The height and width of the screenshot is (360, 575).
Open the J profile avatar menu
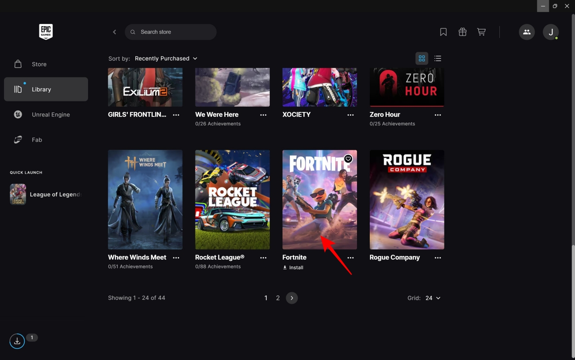pos(551,32)
